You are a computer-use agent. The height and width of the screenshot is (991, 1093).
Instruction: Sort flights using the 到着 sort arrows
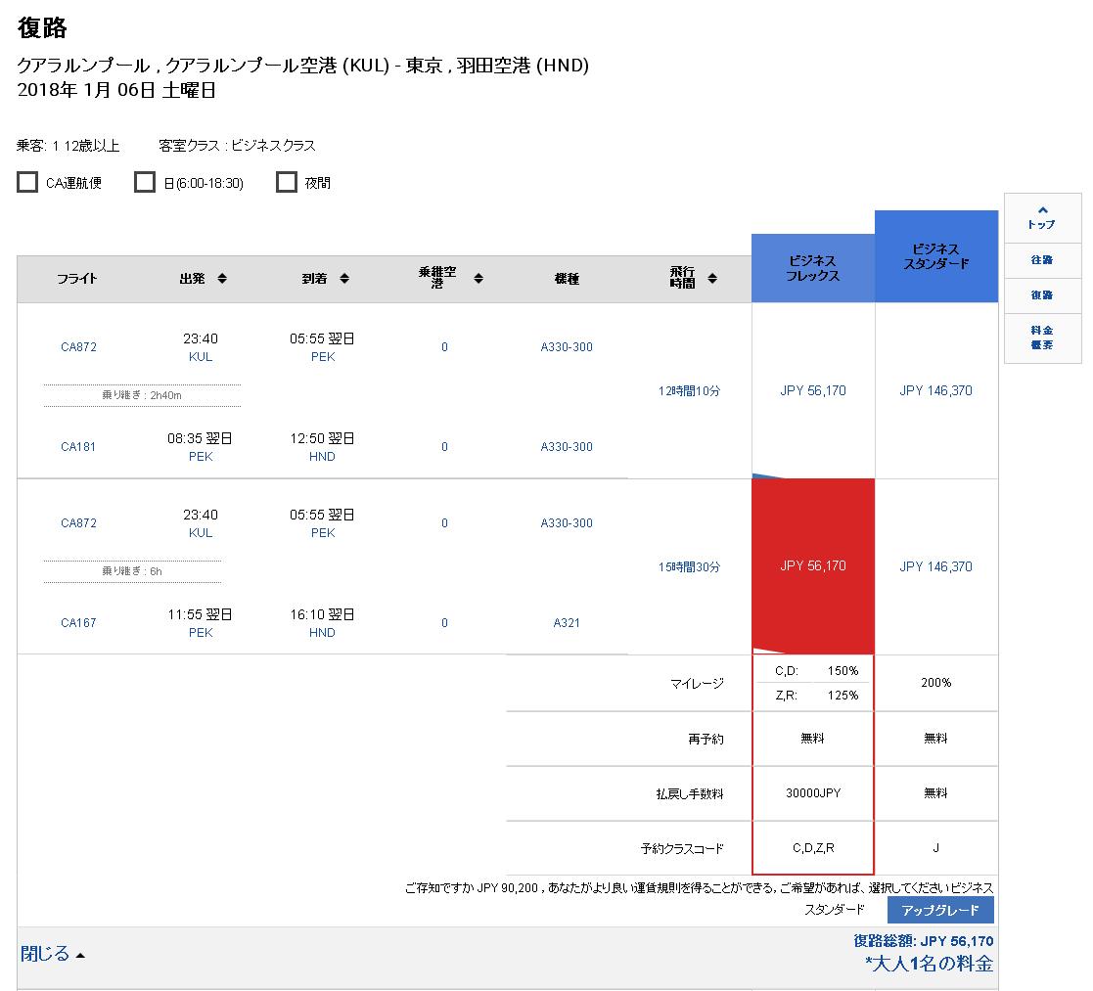tap(344, 279)
